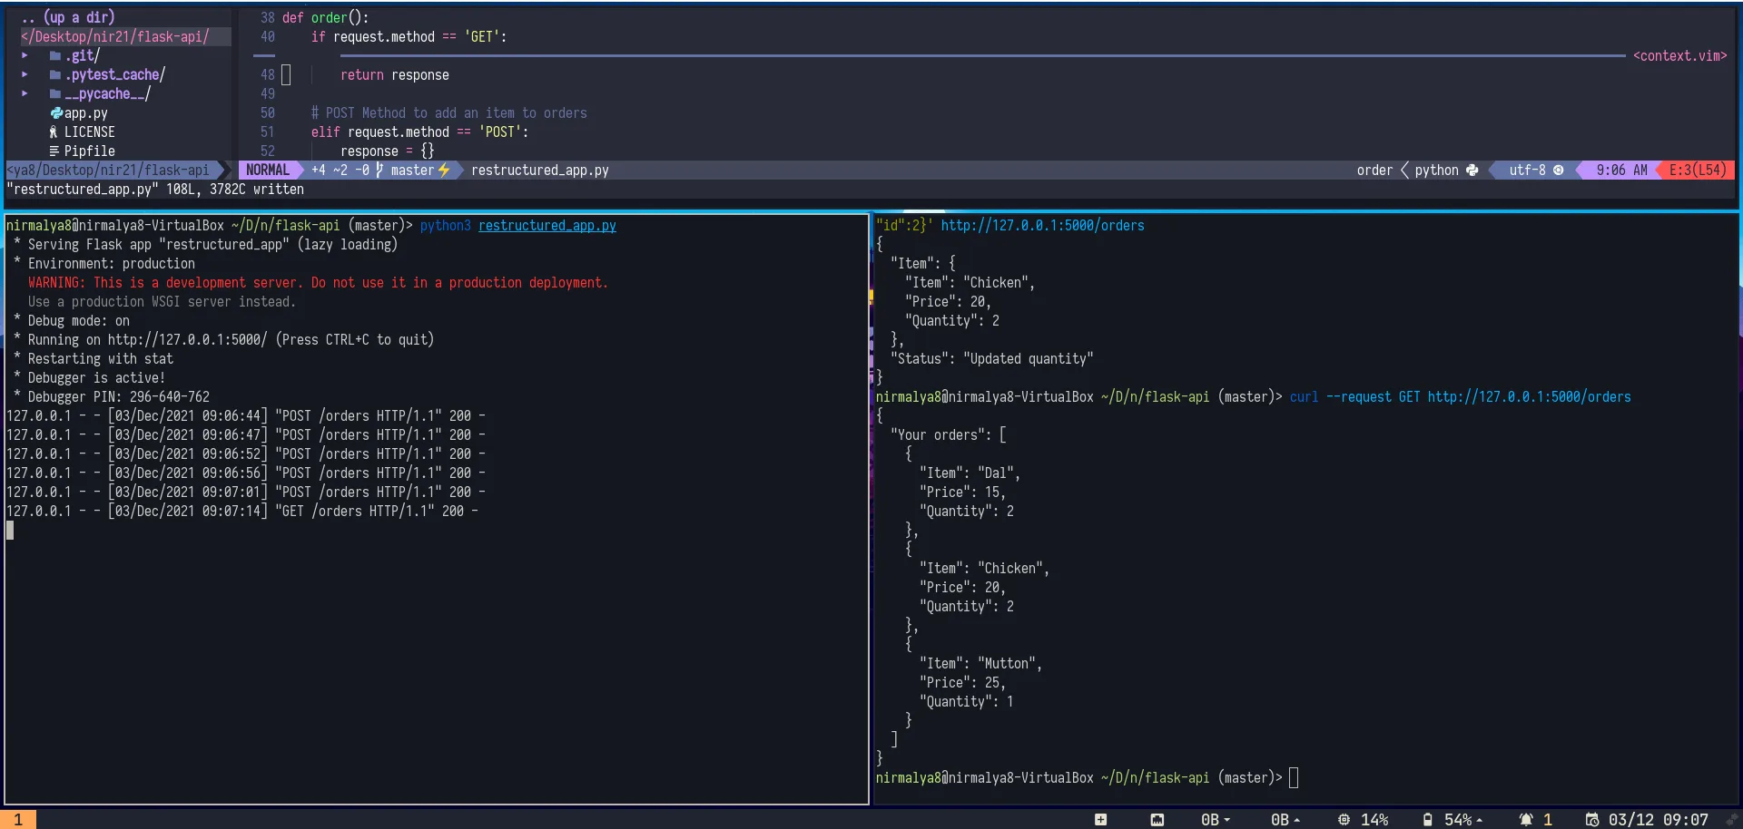Click the 'restructured_app.py 108L, 3782C written' message
This screenshot has height=829, width=1743.
coord(155,189)
